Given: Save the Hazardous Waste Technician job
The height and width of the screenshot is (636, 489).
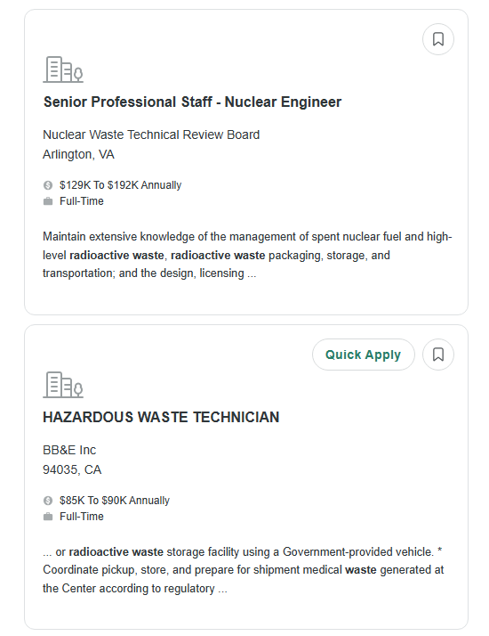Looking at the screenshot, I should point(438,355).
